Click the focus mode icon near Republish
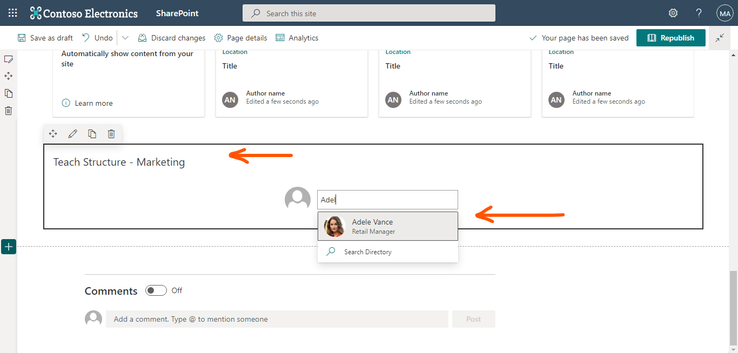This screenshot has height=353, width=738. click(x=720, y=38)
